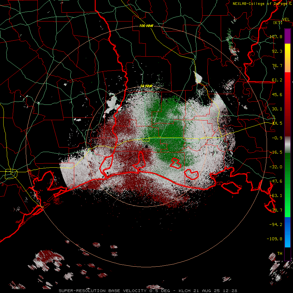Viewport: 293px width, 293px height.
Task: Select the 76.7 velocity scale value
Action: click(277, 65)
